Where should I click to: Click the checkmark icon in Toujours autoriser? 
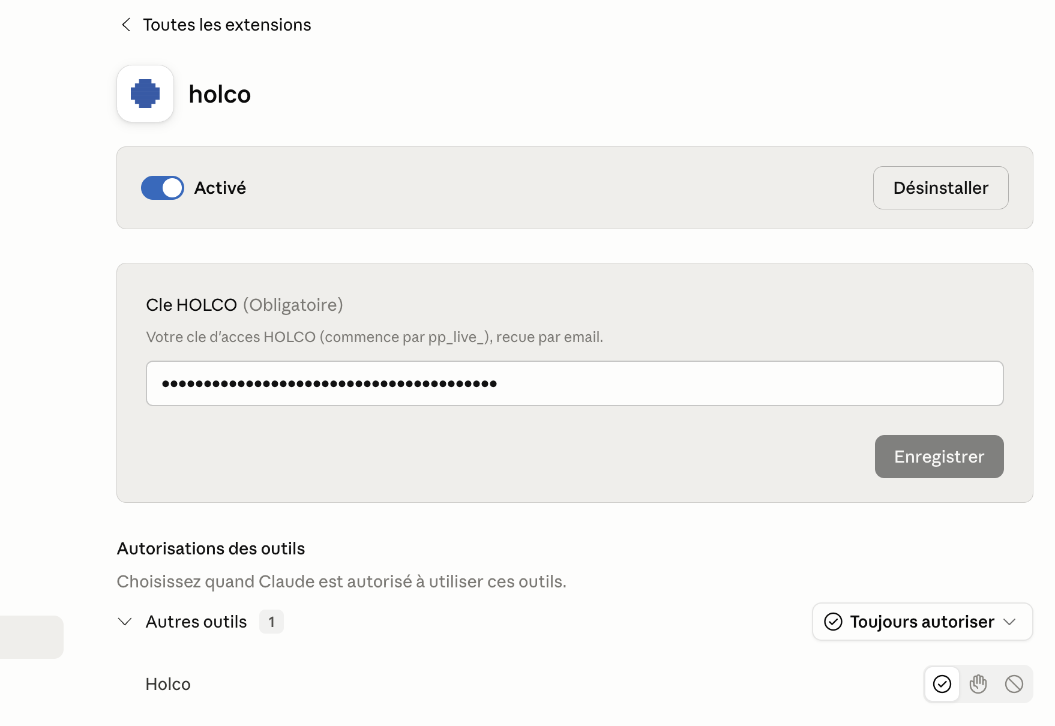pyautogui.click(x=834, y=622)
